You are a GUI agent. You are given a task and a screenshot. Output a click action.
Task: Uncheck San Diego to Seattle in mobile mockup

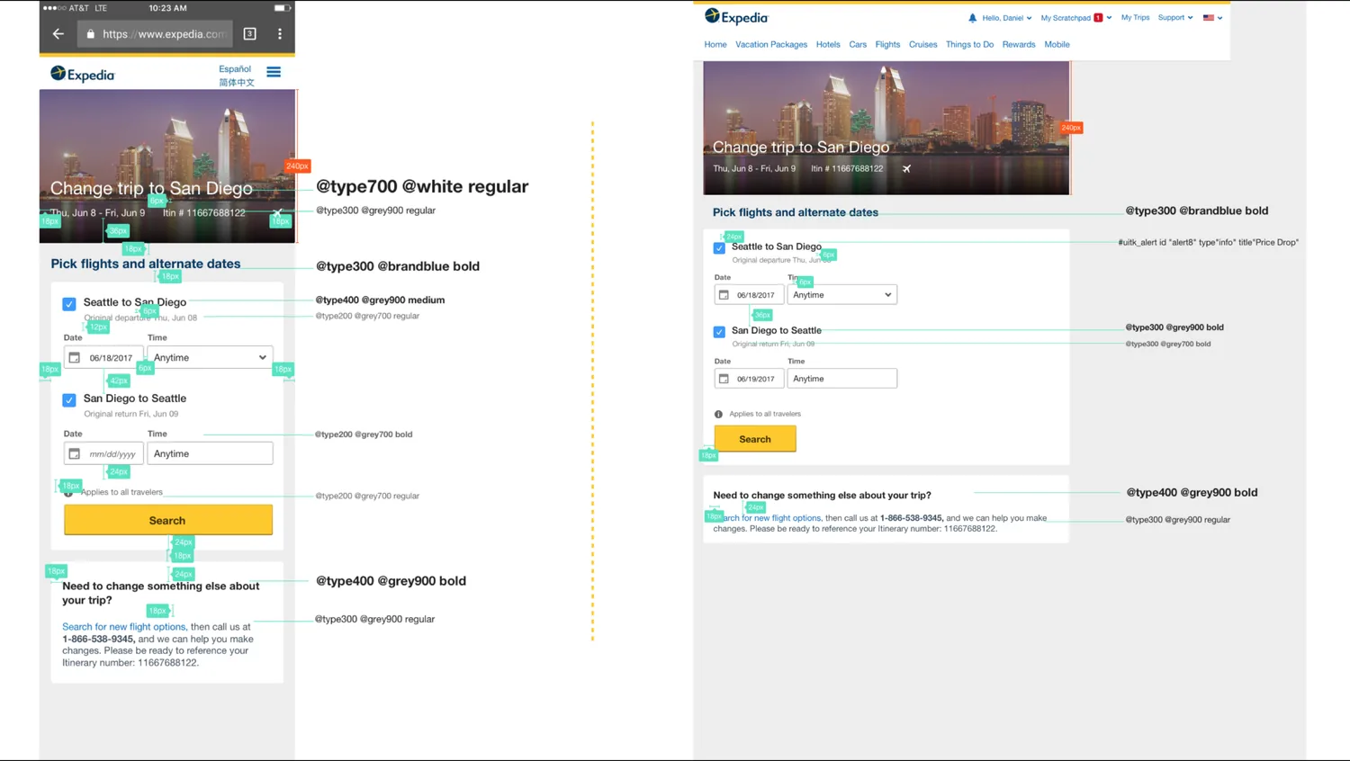pyautogui.click(x=69, y=399)
